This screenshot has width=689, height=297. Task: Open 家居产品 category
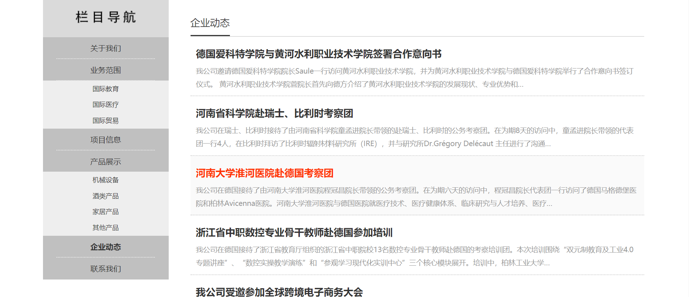coord(106,212)
